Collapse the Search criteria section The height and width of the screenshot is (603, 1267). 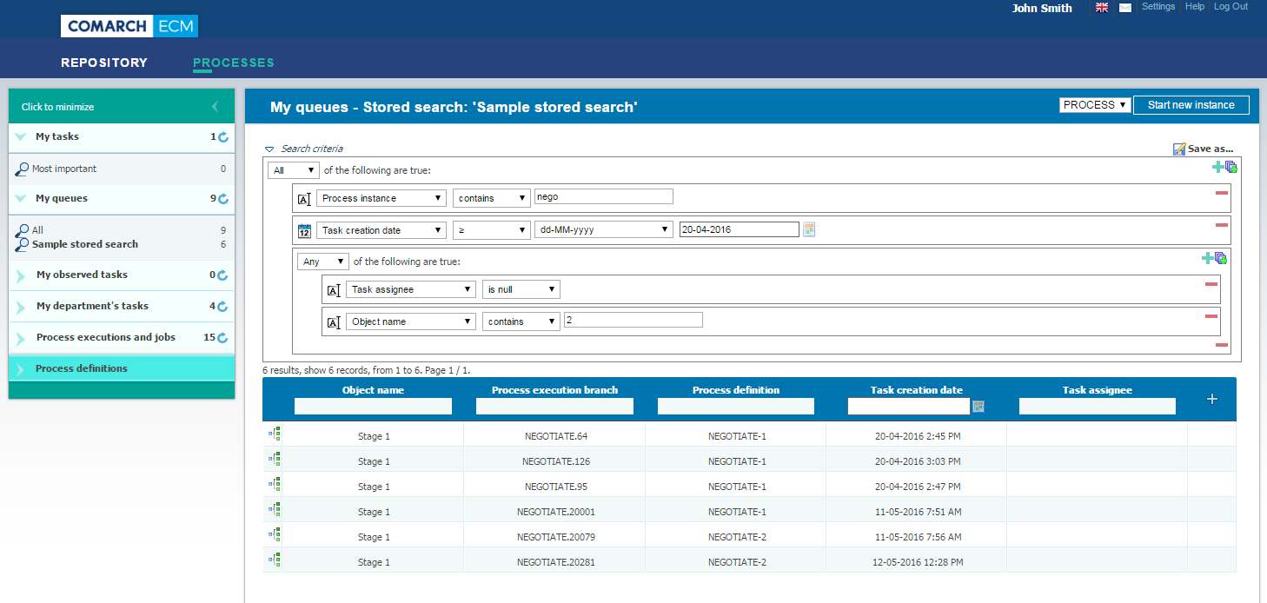269,149
